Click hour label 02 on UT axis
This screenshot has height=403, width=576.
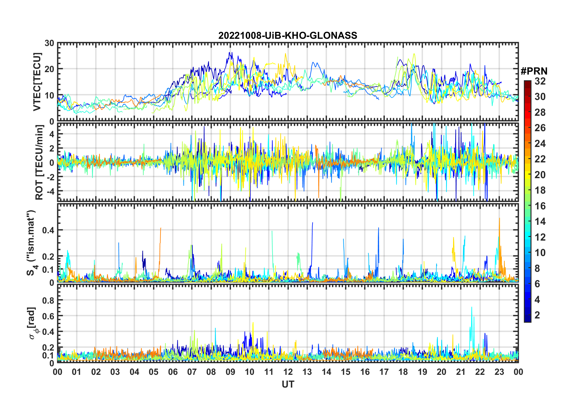[96, 372]
